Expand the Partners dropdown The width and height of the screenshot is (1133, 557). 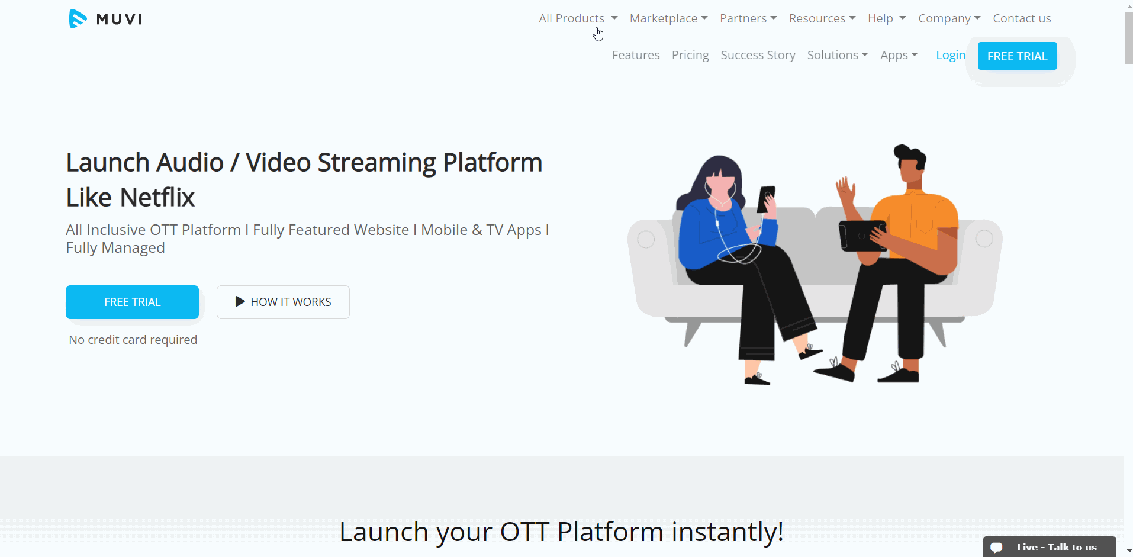(748, 18)
